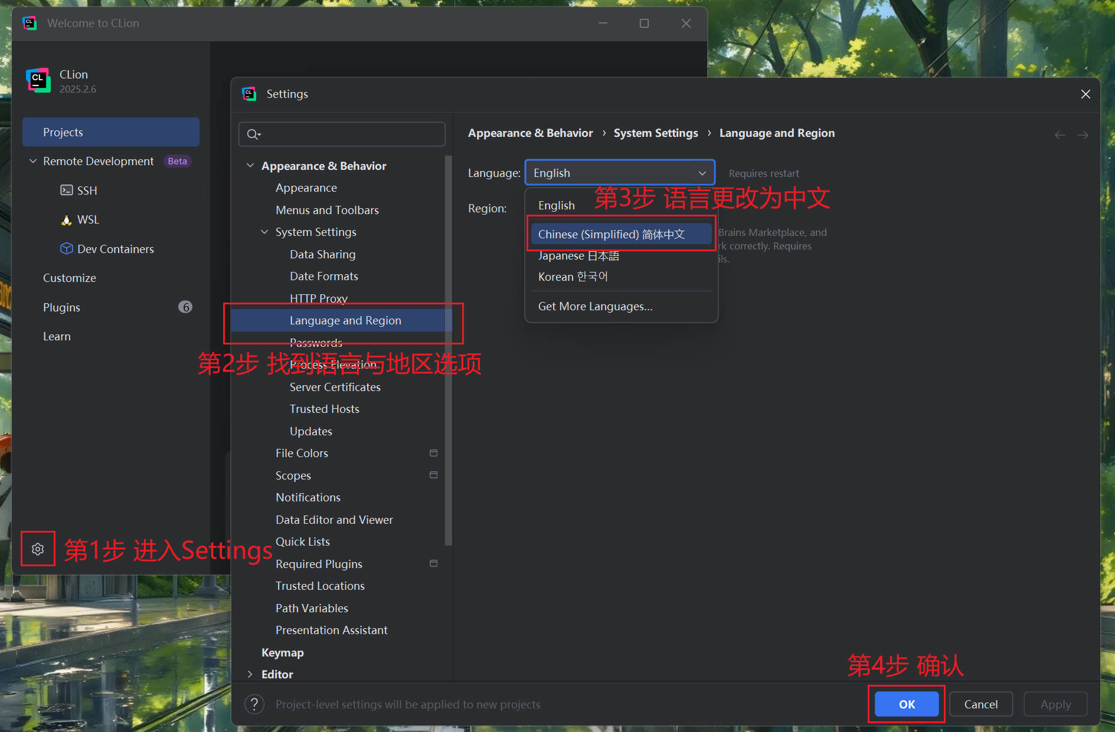Open the Language dropdown
The image size is (1115, 732).
620,173
